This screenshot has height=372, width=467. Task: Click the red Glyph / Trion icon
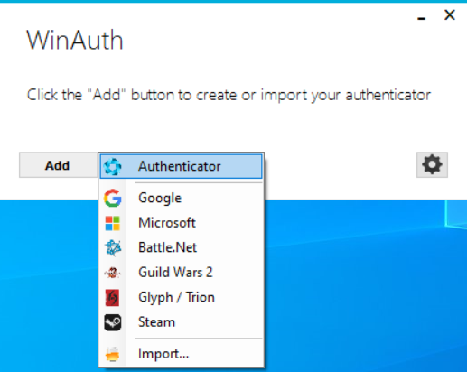112,298
